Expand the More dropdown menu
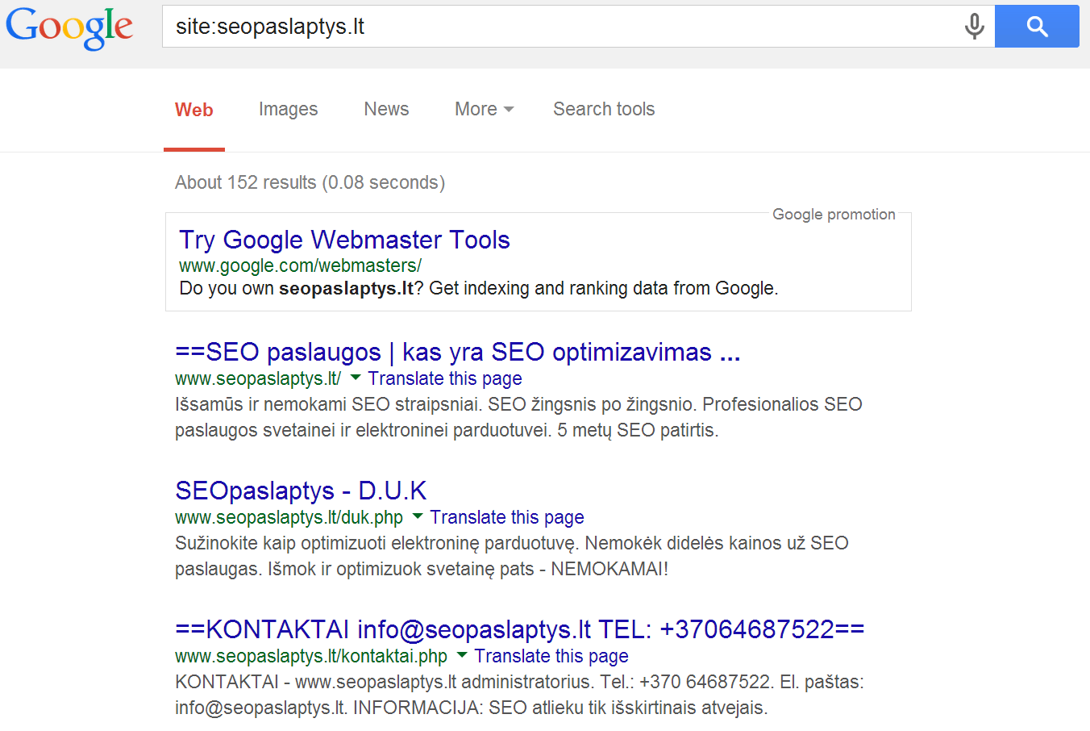Viewport: 1090px width, 731px height. point(484,109)
